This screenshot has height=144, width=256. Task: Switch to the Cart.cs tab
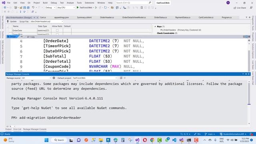point(43,17)
